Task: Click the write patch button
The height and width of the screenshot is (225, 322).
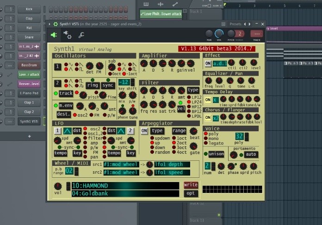Action: pos(191,185)
